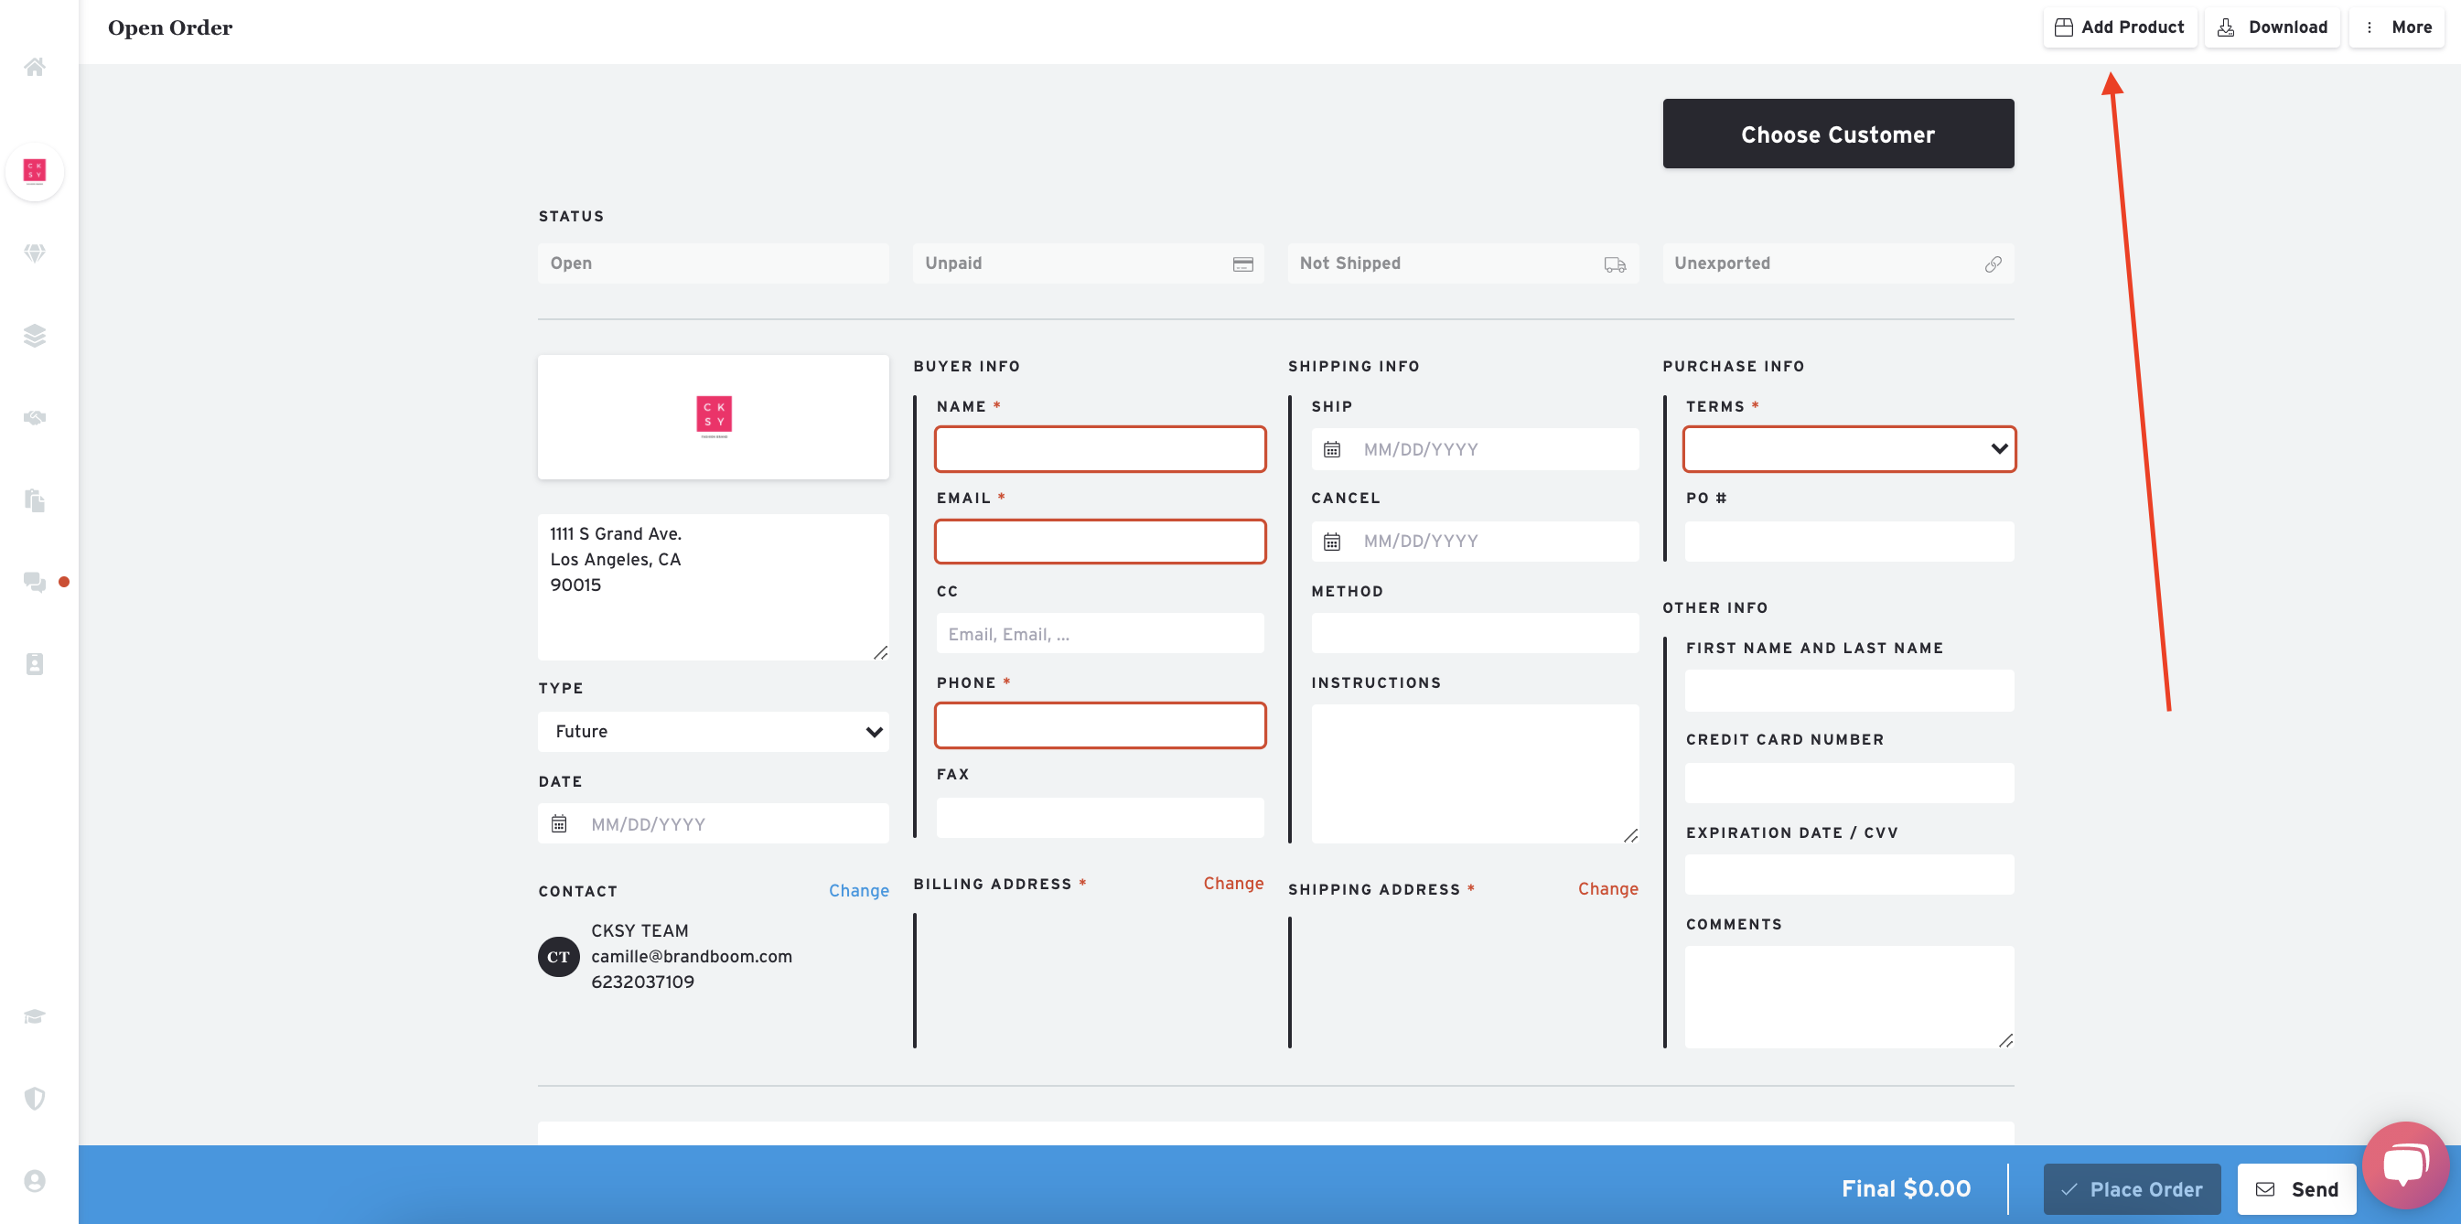Click the buyer Name input field
This screenshot has height=1224, width=2461.
point(1100,449)
